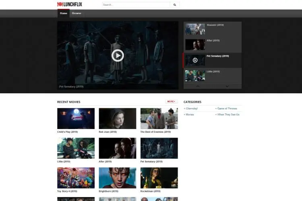Open Child's Play (2019) thumbnail

[x=76, y=119]
